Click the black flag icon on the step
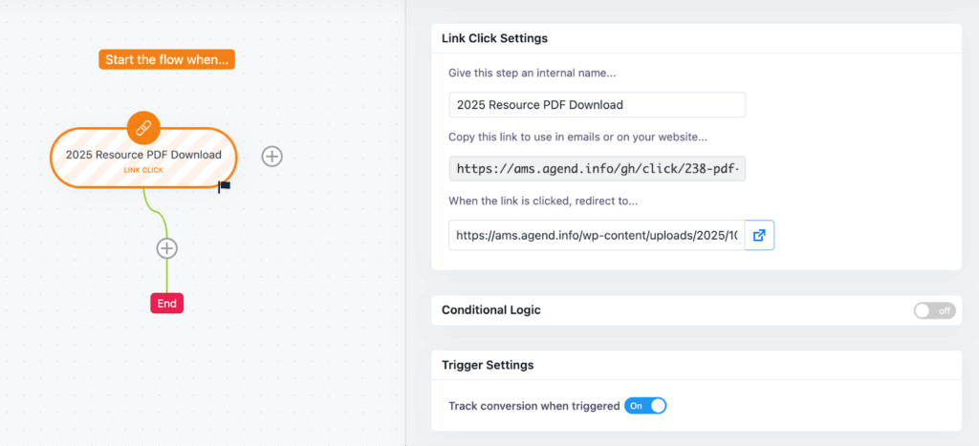Viewport: 979px width, 446px height. pyautogui.click(x=225, y=186)
